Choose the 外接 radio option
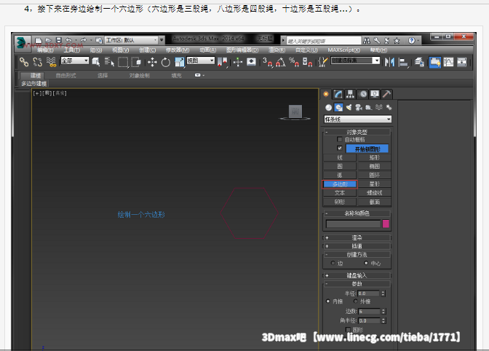Screen dimensions: 489x351 (356, 301)
